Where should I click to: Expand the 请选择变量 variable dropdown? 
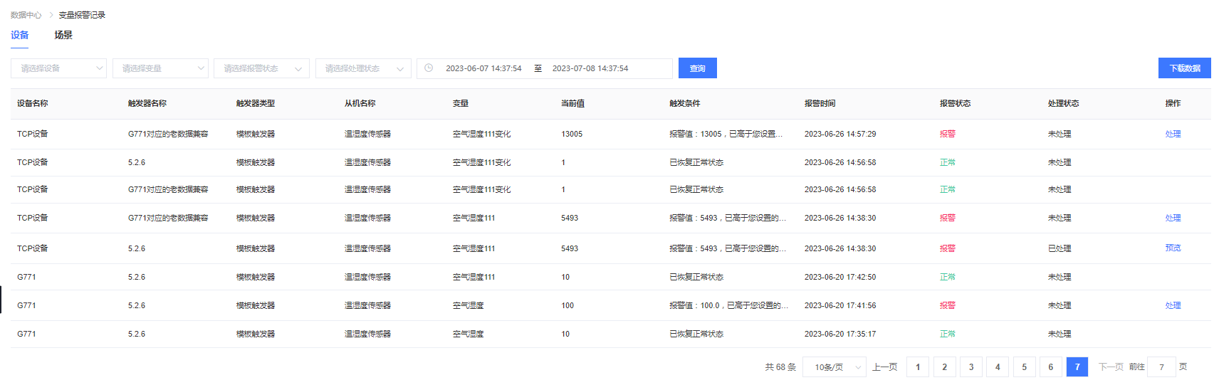(x=160, y=68)
